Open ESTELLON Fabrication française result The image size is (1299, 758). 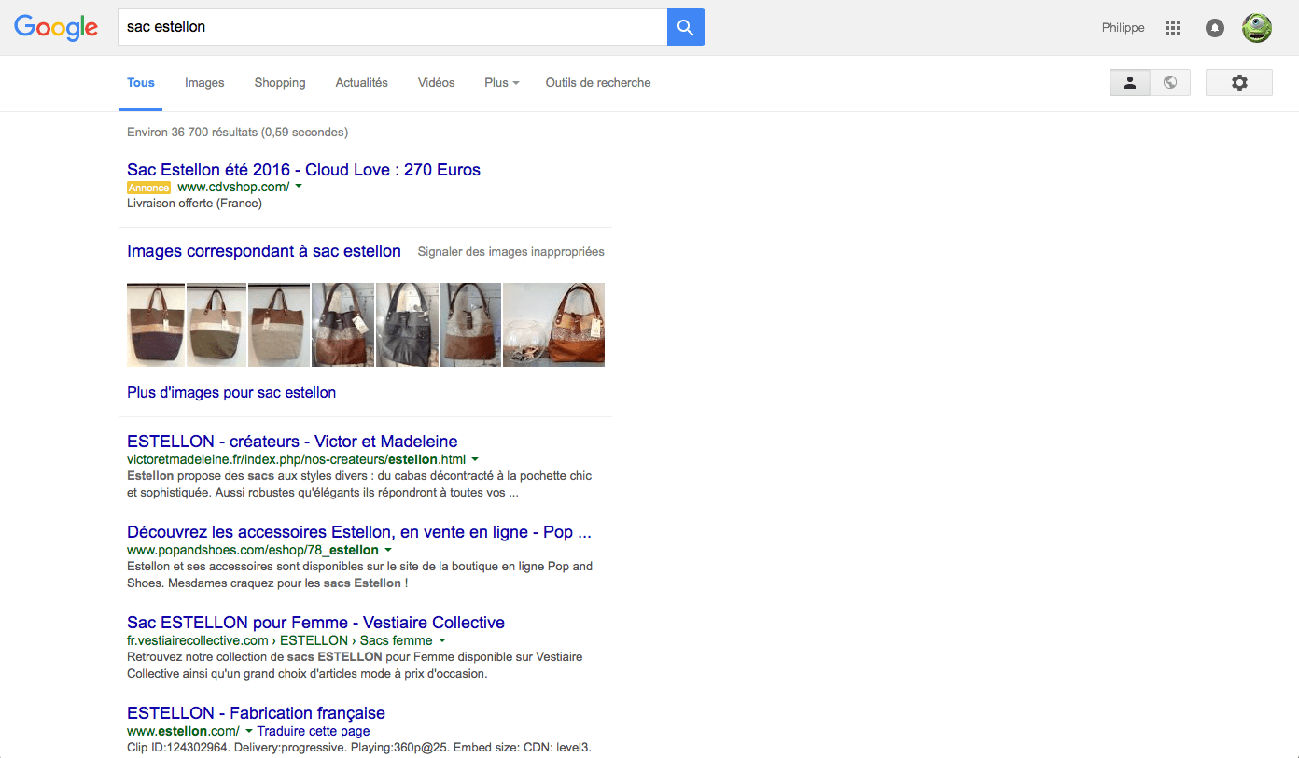tap(256, 713)
